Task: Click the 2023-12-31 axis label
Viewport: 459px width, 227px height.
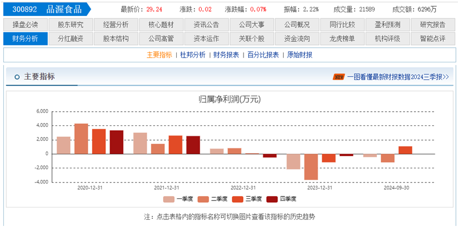Action: pos(320,188)
